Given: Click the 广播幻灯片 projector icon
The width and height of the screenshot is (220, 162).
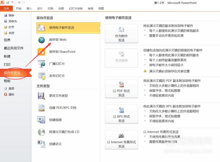Looking at the screenshot, I should click(x=41, y=64).
